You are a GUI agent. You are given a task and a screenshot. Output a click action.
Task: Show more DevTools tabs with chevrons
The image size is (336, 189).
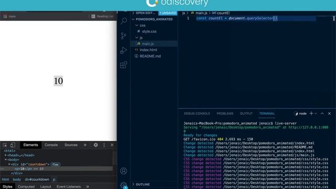85,145
